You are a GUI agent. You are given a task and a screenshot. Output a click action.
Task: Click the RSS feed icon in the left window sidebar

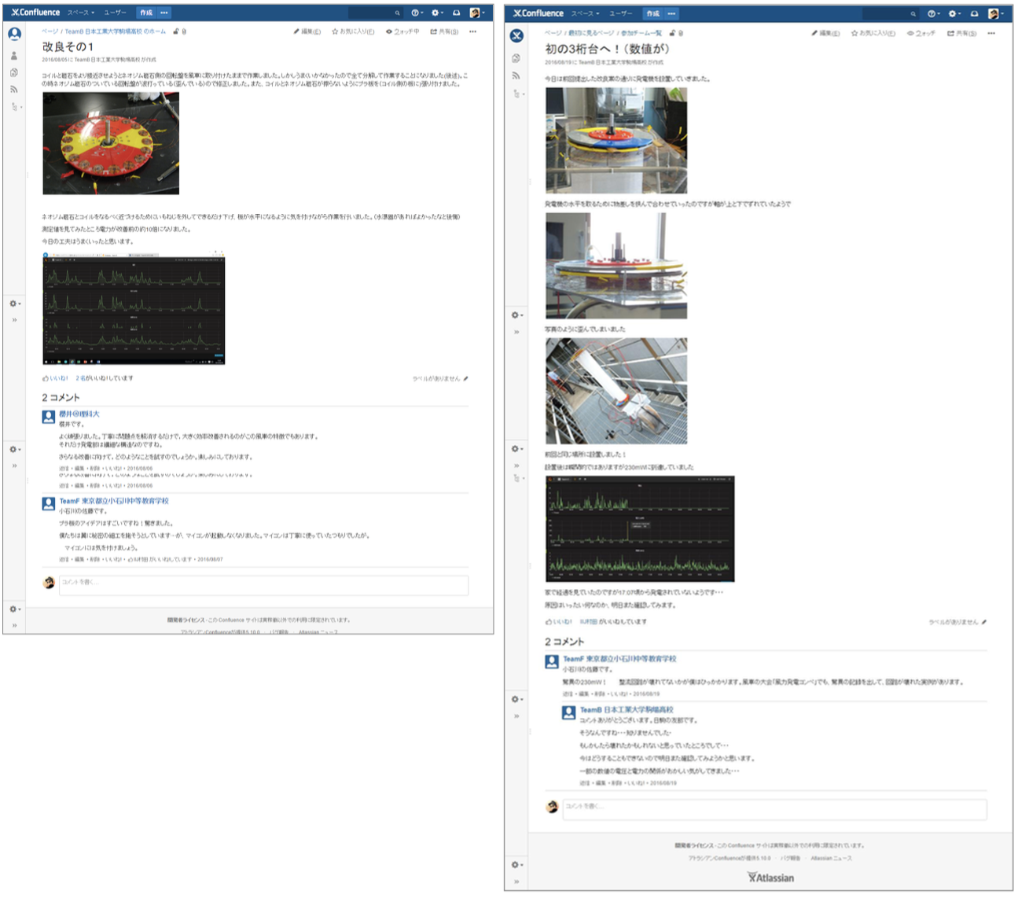(14, 89)
